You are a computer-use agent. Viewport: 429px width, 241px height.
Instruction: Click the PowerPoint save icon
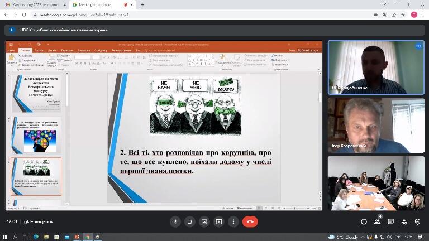click(11, 44)
